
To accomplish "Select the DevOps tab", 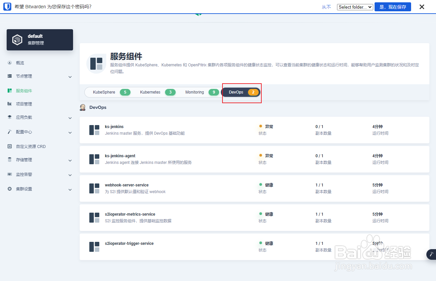I will click(241, 92).
